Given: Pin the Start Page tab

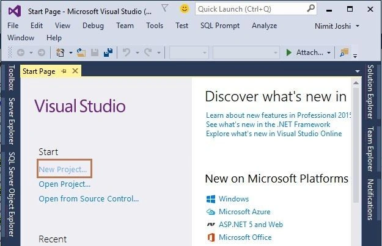Looking at the screenshot, I should pos(64,71).
